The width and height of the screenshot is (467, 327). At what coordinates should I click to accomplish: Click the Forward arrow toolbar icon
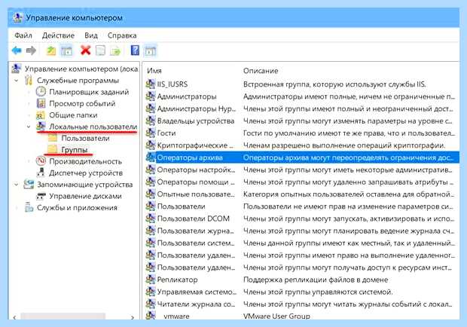[31, 50]
